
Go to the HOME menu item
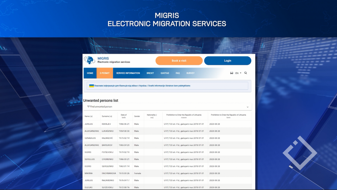tap(90, 73)
